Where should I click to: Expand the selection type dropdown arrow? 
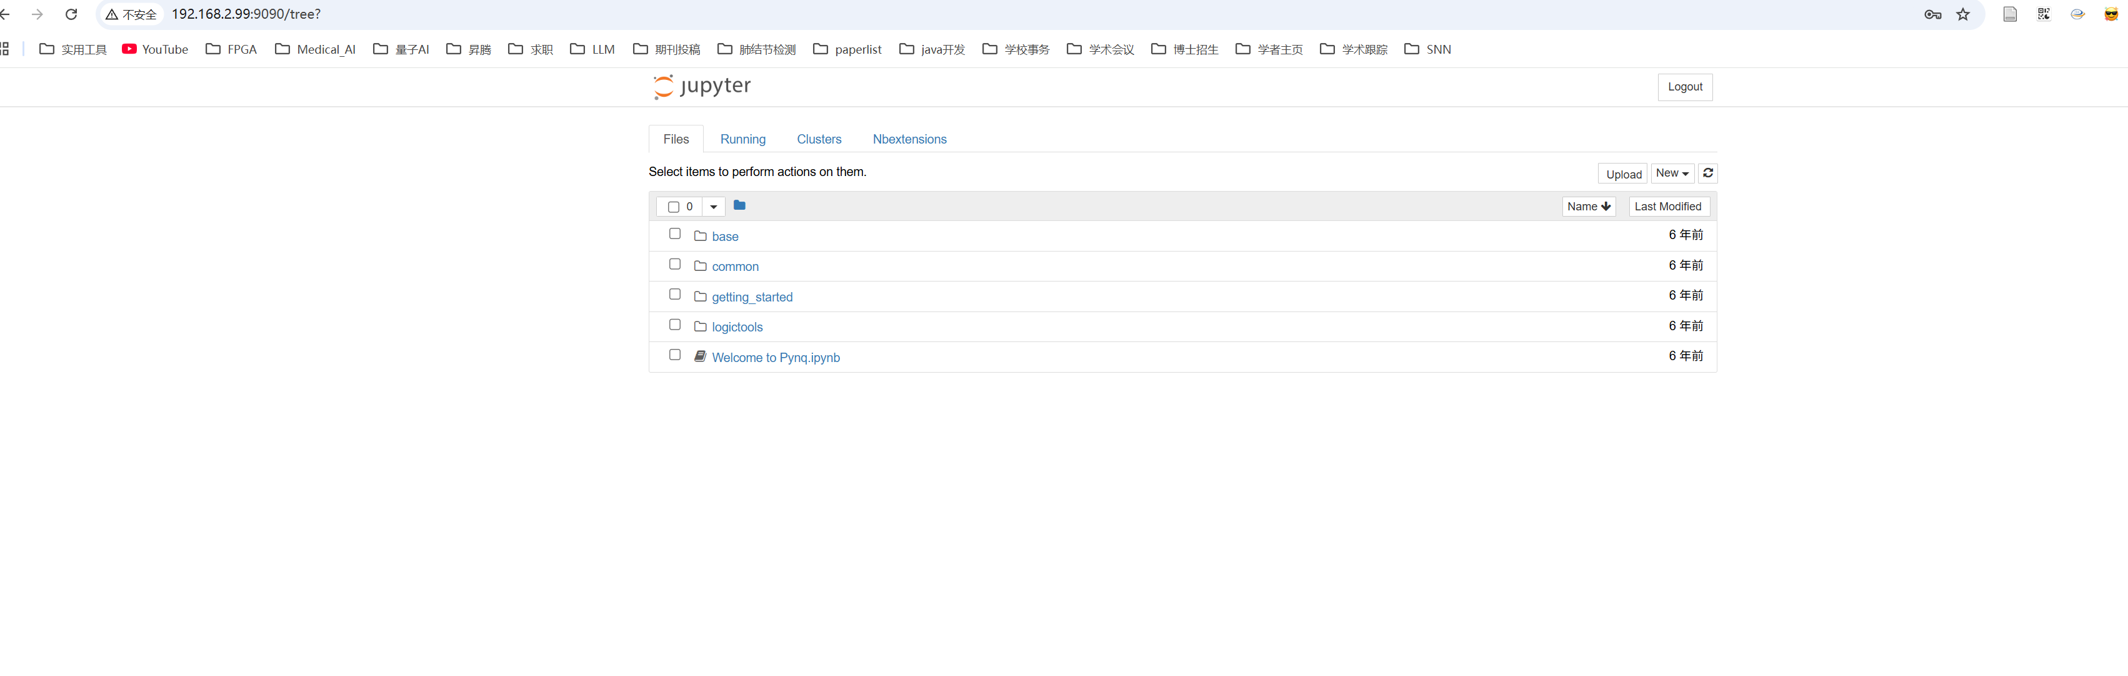(714, 207)
